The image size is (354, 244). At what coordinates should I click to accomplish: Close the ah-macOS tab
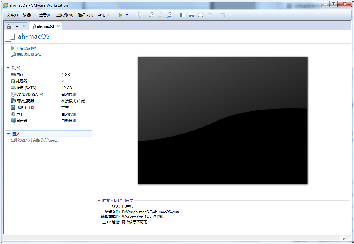(58, 26)
